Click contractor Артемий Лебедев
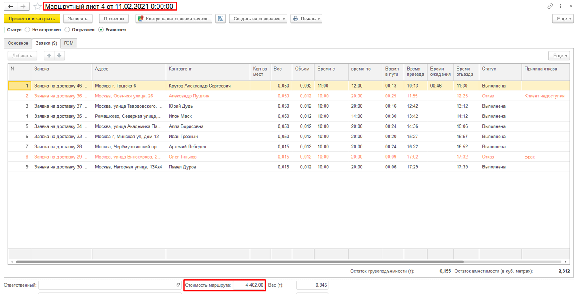Screen dimensions: 574x294 tap(188, 147)
